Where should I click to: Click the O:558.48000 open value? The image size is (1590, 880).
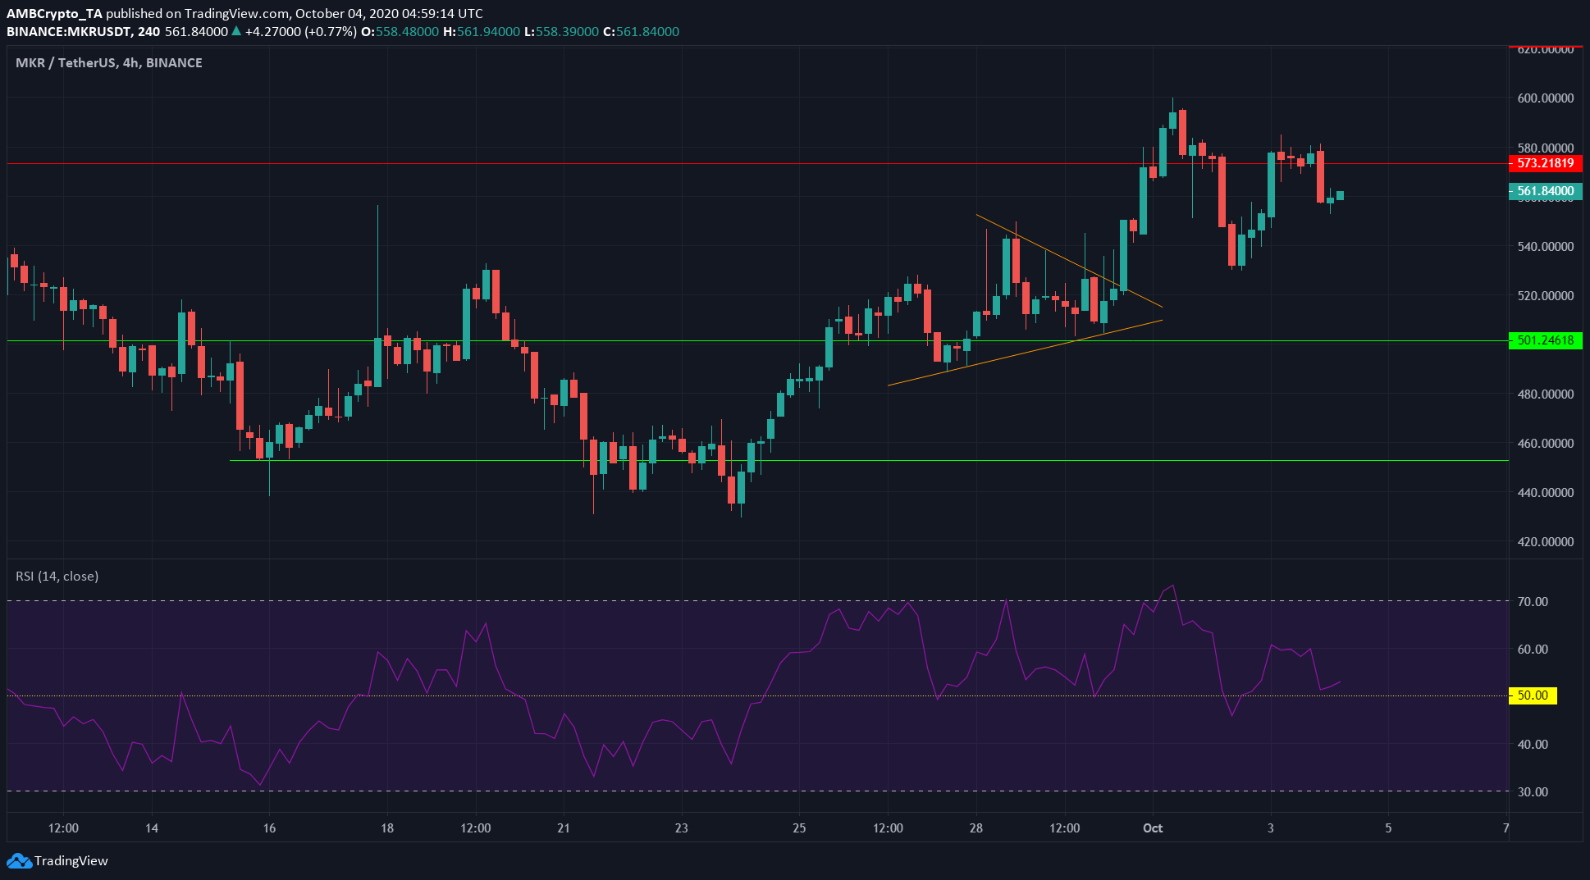coord(400,32)
